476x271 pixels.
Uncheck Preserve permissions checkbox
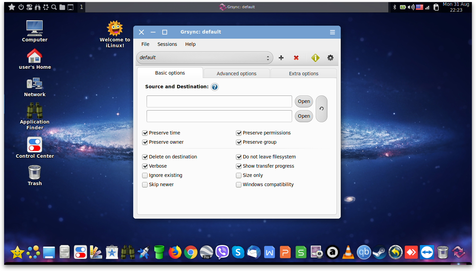coord(239,133)
